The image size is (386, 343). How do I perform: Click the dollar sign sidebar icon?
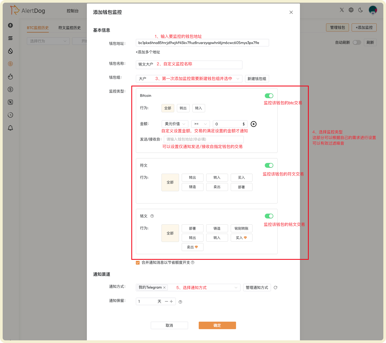click(10, 89)
